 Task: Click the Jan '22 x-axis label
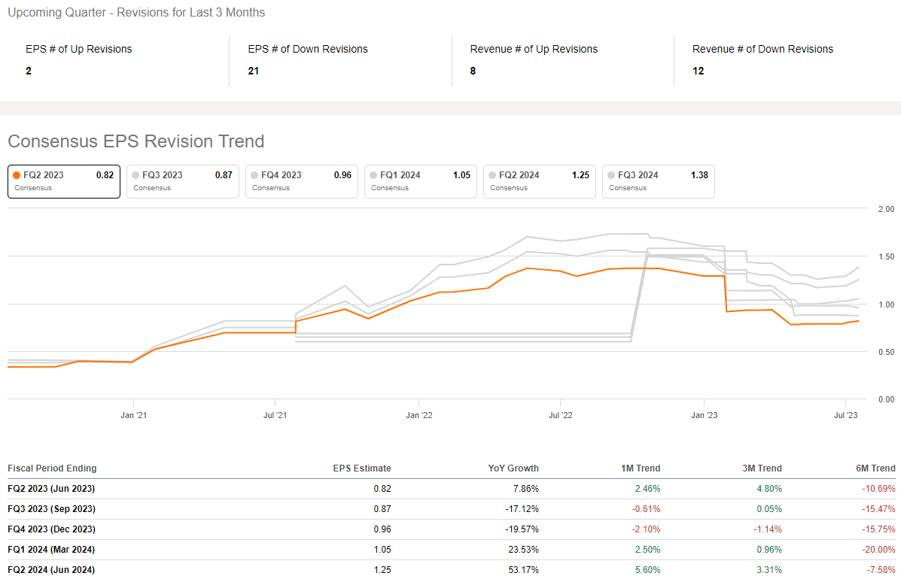pyautogui.click(x=419, y=414)
